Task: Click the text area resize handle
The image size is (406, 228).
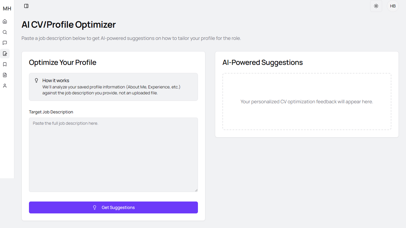Action: pos(196,190)
